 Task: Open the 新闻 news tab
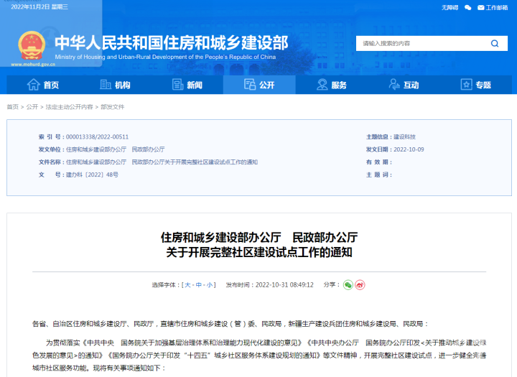[187, 85]
